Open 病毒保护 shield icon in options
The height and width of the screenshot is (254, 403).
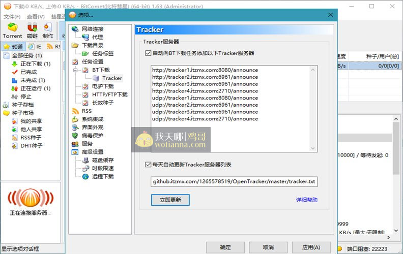(x=75, y=136)
